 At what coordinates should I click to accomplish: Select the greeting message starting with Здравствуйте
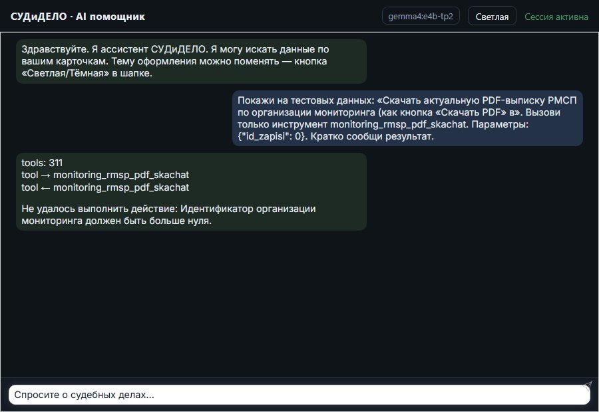click(x=191, y=61)
